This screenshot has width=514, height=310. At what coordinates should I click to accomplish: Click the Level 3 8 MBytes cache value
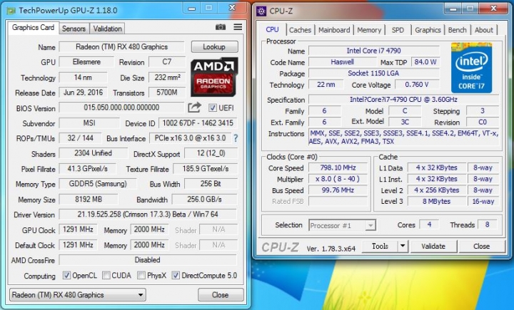437,202
